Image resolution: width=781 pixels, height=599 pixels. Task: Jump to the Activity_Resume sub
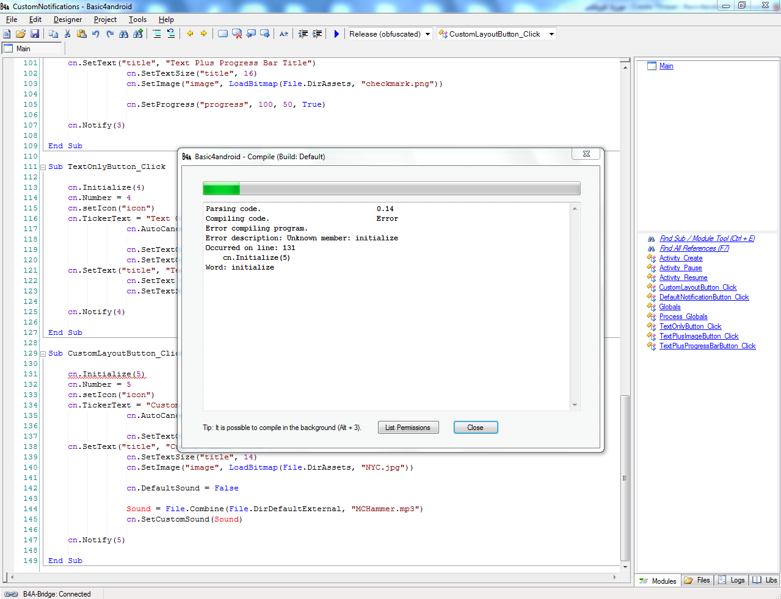[683, 278]
